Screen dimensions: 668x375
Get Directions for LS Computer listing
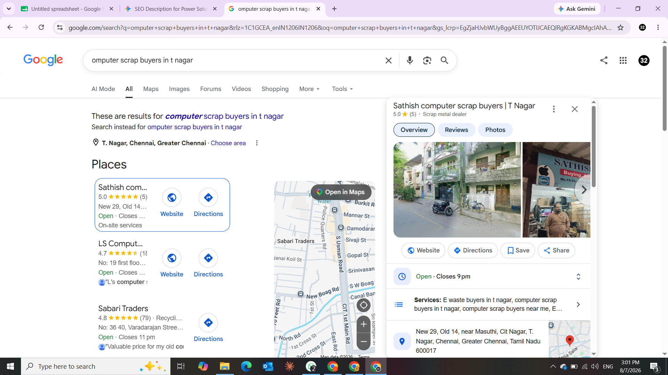pyautogui.click(x=208, y=264)
